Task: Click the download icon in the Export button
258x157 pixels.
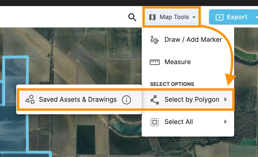Action: (x=219, y=17)
